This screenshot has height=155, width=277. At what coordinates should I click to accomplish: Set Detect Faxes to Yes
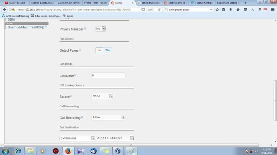click(108, 50)
